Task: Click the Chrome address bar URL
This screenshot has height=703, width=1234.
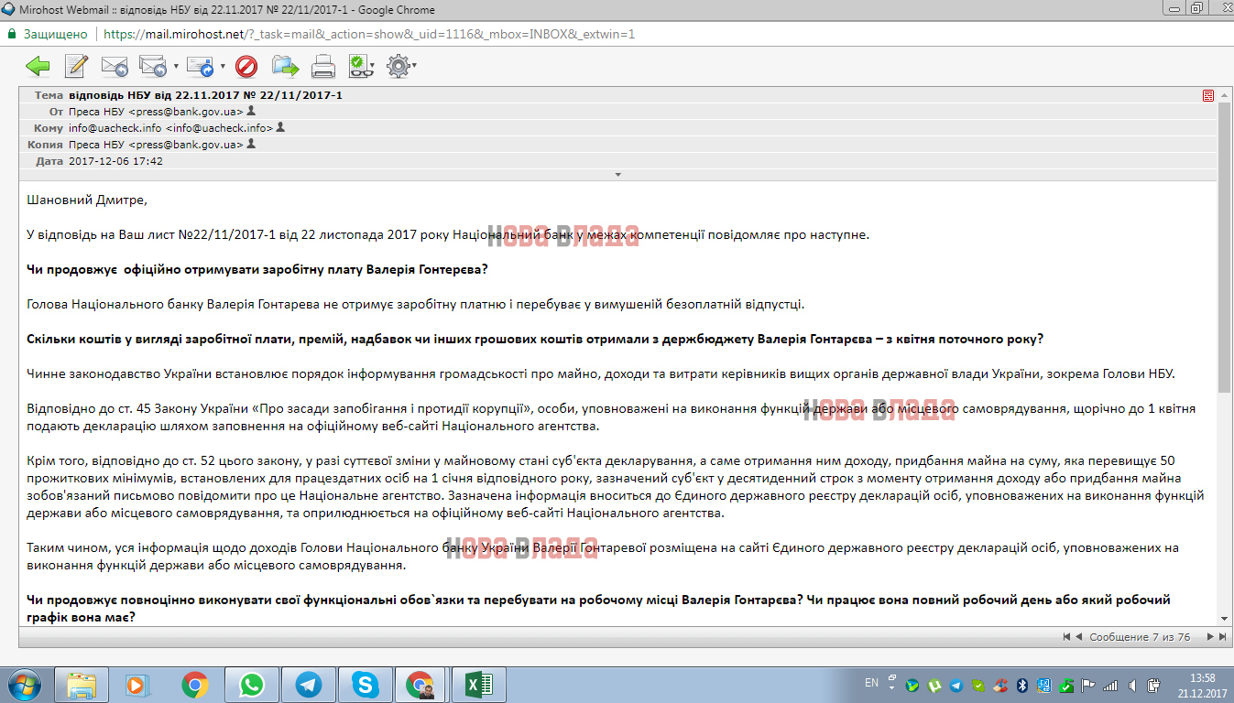Action: [x=366, y=34]
